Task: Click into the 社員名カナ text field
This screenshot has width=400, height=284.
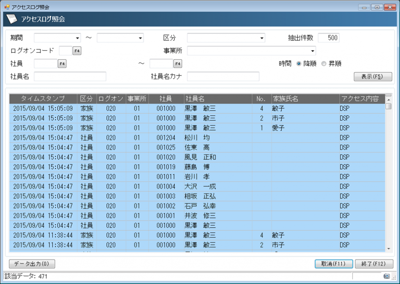Action: pyautogui.click(x=223, y=76)
